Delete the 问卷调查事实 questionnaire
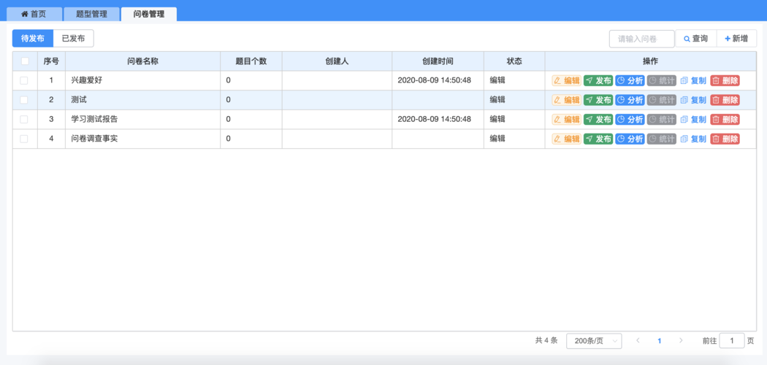Image resolution: width=767 pixels, height=365 pixels. [725, 139]
